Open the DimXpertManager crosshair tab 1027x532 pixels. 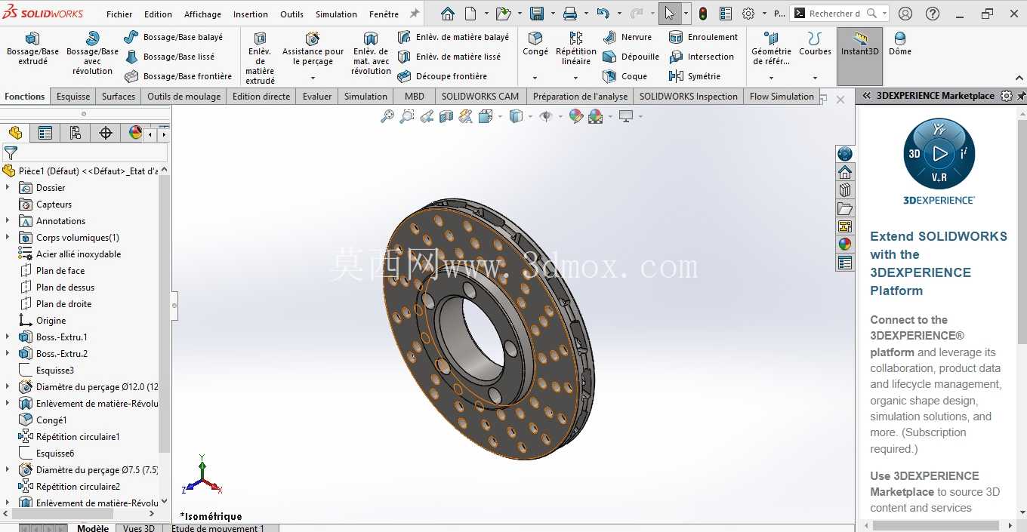click(x=106, y=134)
